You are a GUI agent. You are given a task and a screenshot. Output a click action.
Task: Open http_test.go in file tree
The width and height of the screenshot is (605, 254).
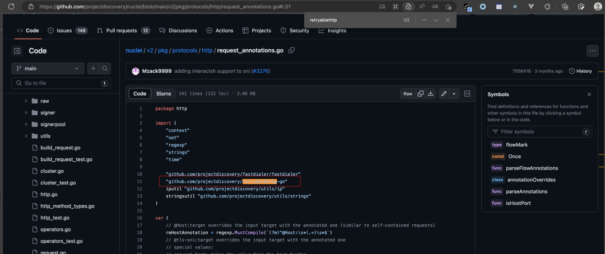coord(55,218)
